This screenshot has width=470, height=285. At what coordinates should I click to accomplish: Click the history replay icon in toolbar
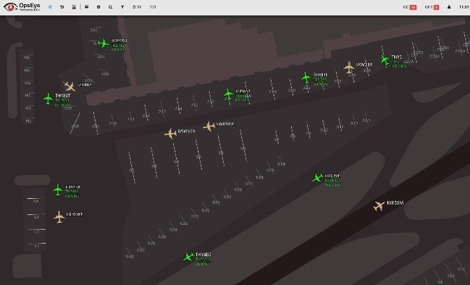[62, 7]
